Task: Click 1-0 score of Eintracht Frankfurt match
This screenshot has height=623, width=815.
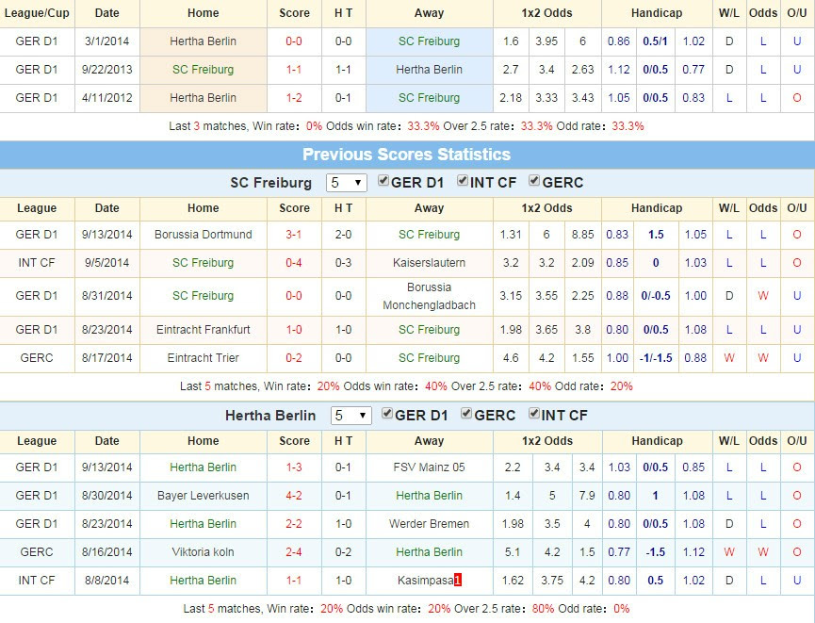Action: click(294, 330)
